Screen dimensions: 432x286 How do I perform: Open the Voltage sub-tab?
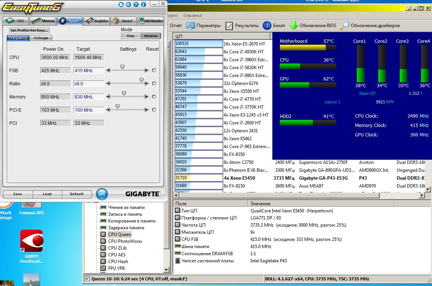tap(41, 38)
